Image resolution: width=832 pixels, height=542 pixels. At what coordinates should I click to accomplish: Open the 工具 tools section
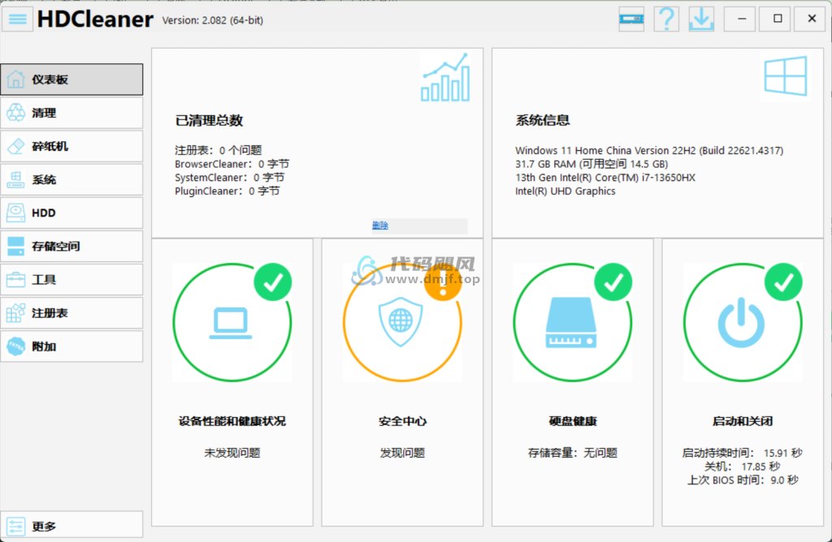tap(71, 280)
